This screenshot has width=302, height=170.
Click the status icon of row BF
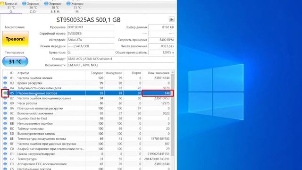click(5, 144)
